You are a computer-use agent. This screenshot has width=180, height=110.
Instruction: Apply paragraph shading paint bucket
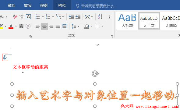pos(87,26)
